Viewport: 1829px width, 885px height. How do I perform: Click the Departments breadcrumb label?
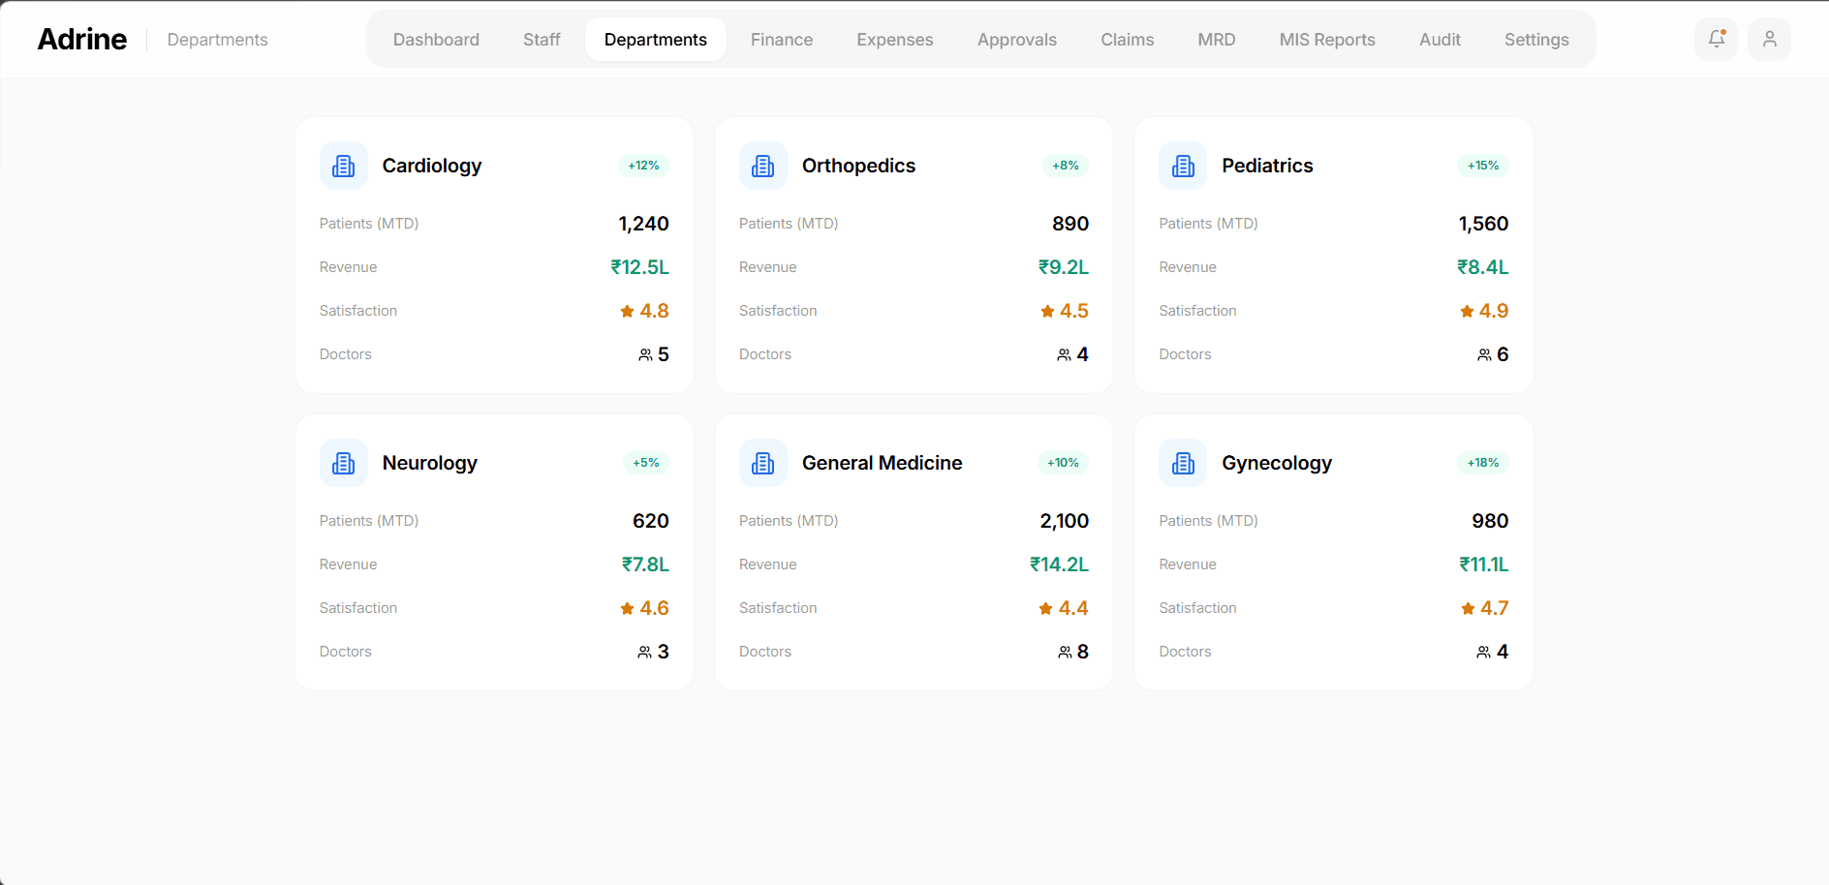pos(216,39)
